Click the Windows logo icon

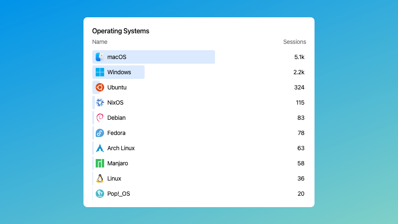pyautogui.click(x=100, y=72)
